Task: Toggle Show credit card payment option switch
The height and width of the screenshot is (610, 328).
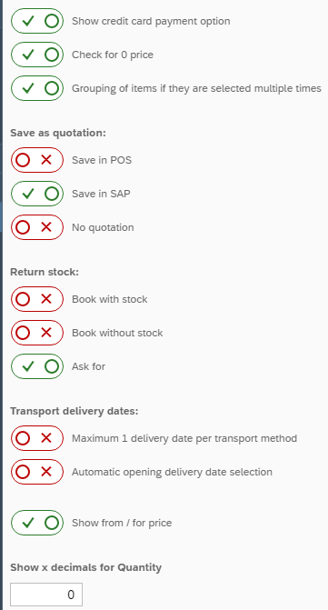Action: [x=37, y=21]
